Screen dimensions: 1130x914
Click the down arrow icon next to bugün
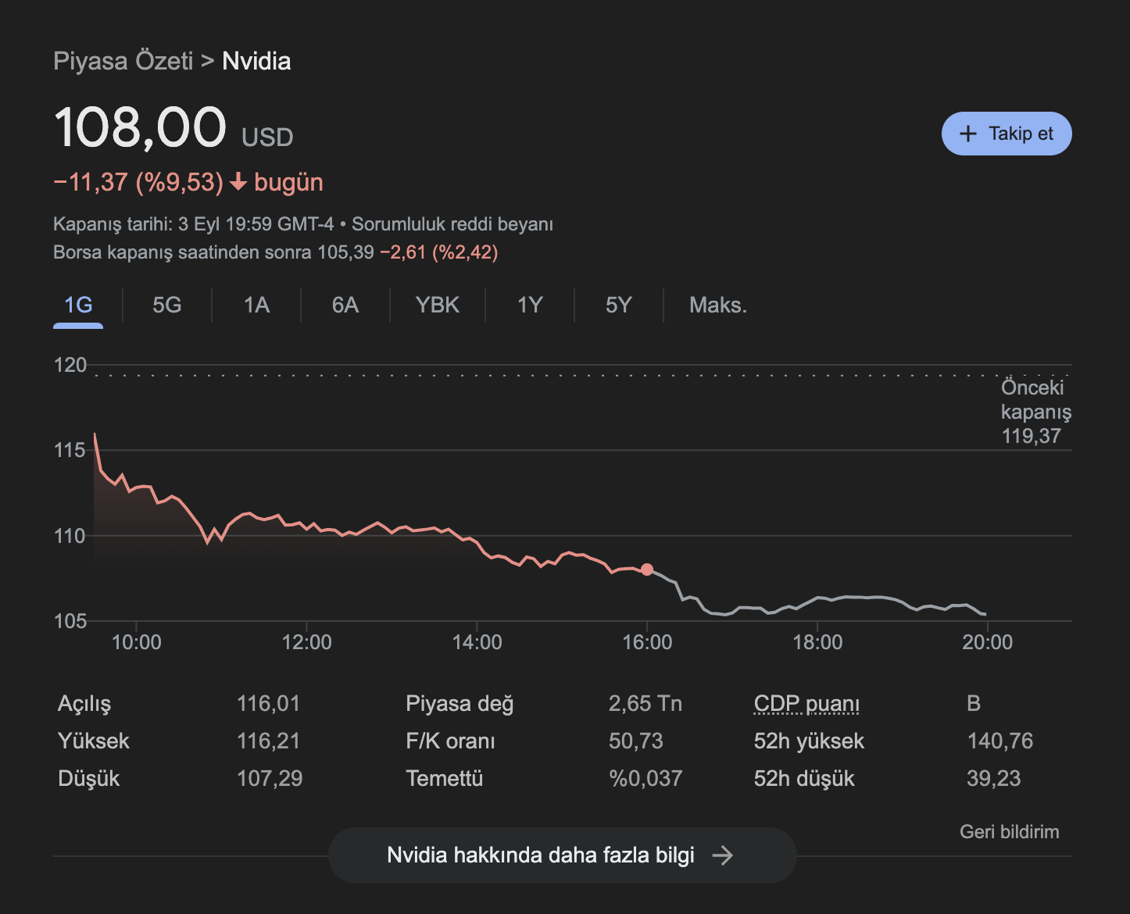click(x=238, y=183)
